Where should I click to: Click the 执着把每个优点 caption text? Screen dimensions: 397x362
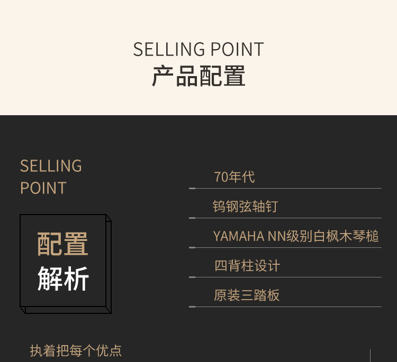point(76,350)
